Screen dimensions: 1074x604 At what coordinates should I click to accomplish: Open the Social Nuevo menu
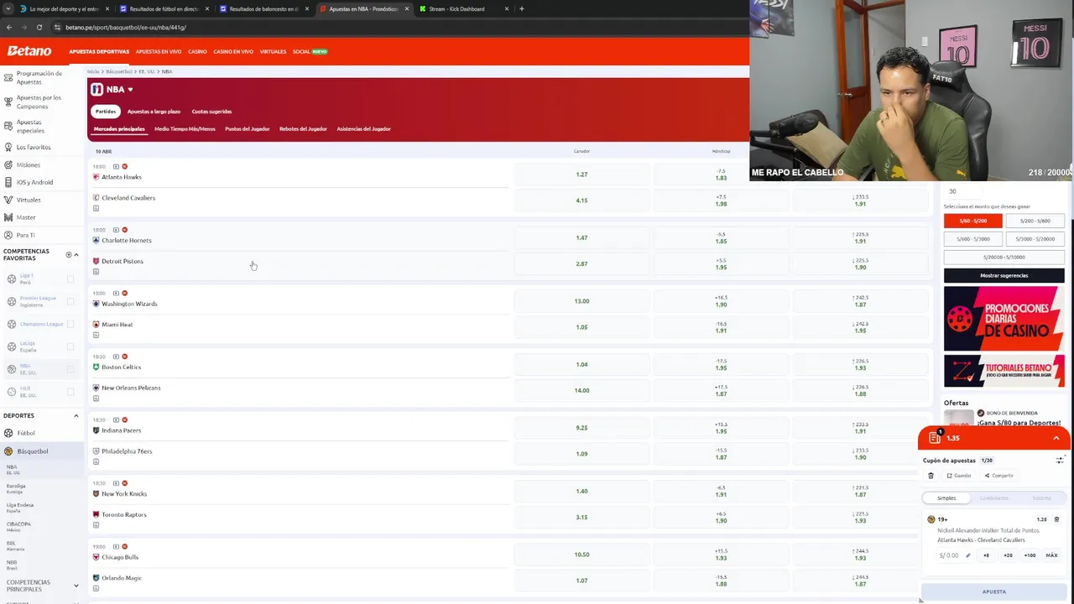point(310,51)
